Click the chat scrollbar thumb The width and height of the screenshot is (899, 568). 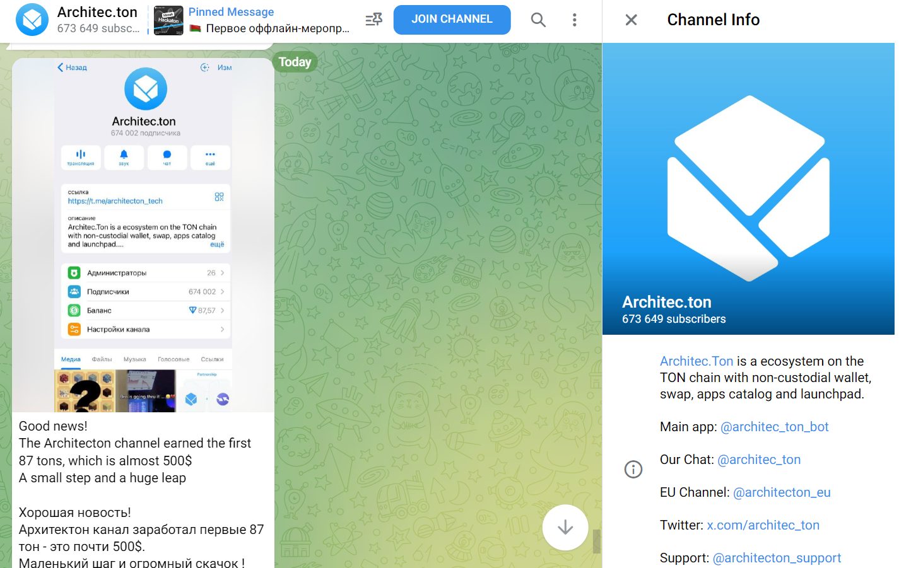pyautogui.click(x=597, y=542)
